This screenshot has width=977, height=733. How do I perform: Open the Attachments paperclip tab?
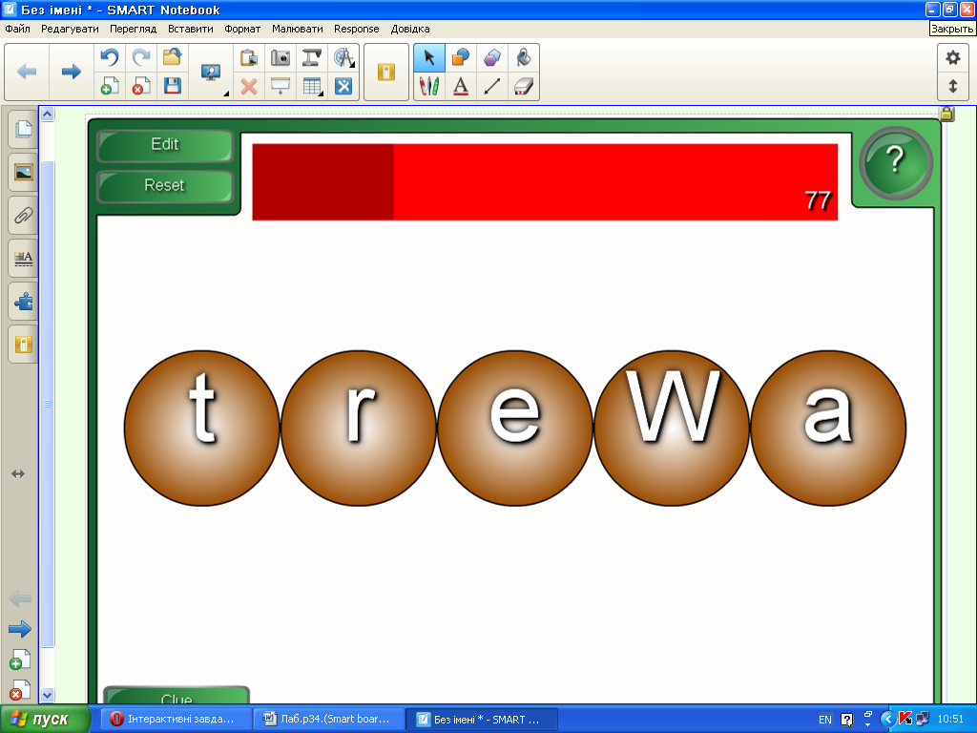pyautogui.click(x=24, y=216)
